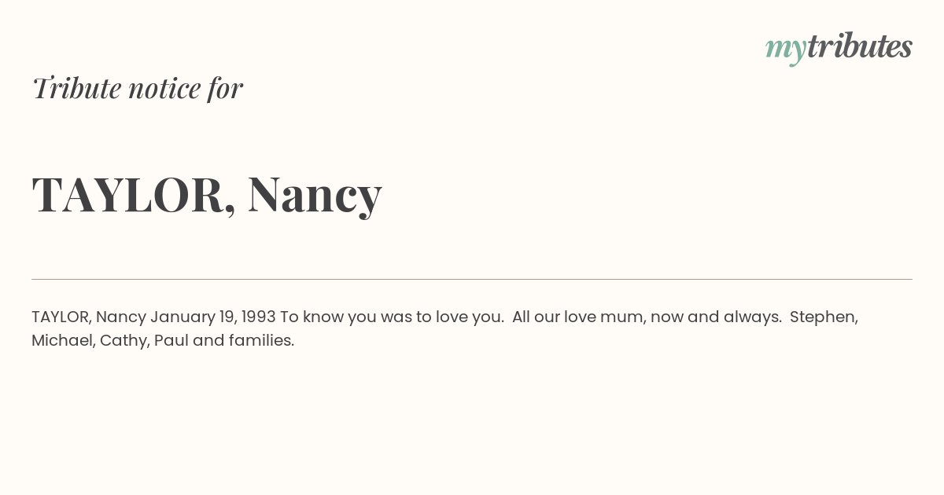944x495 pixels.
Task: Click the name "Cathy" in the notice
Action: (125, 341)
